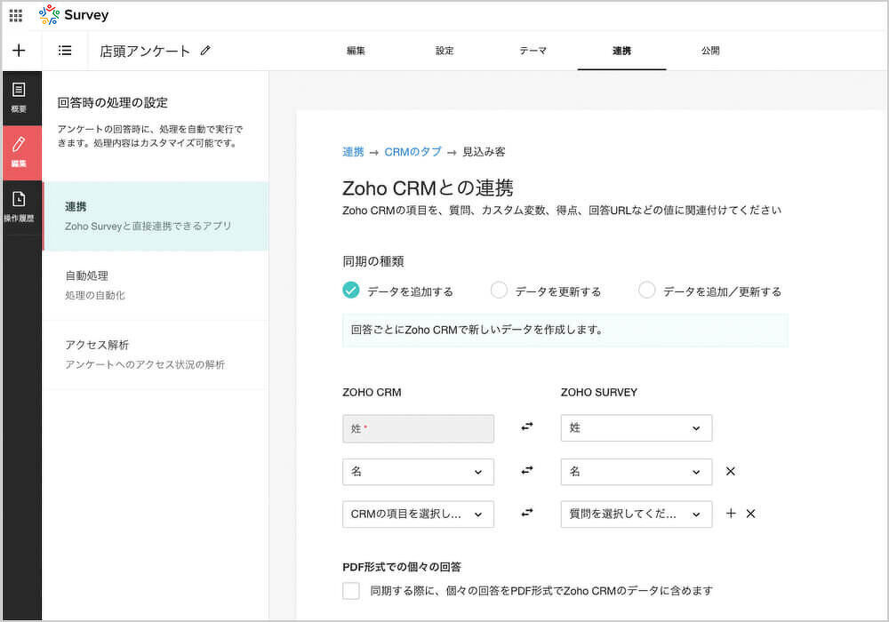The width and height of the screenshot is (889, 622).
Task: Click the CRMのタブ breadcrumb link
Action: pos(412,152)
